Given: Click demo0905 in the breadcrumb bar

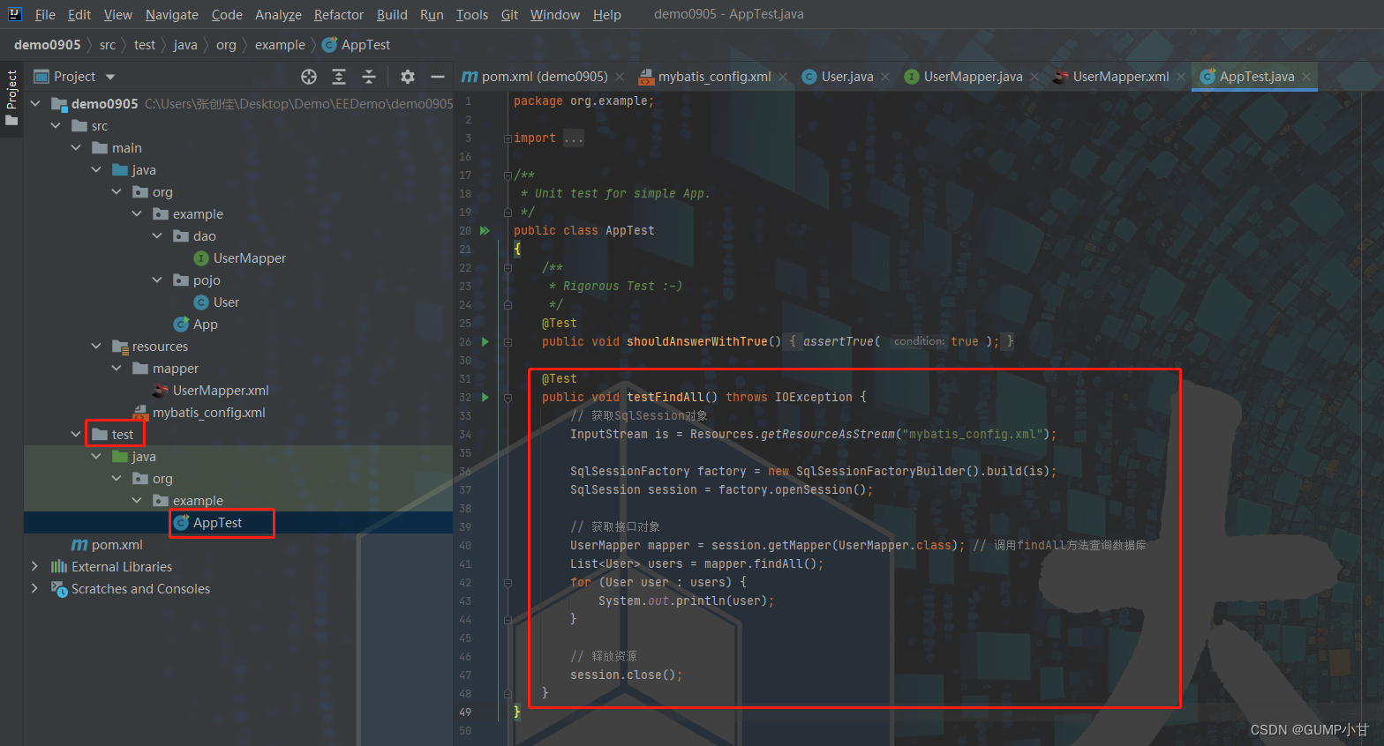Looking at the screenshot, I should [x=48, y=45].
